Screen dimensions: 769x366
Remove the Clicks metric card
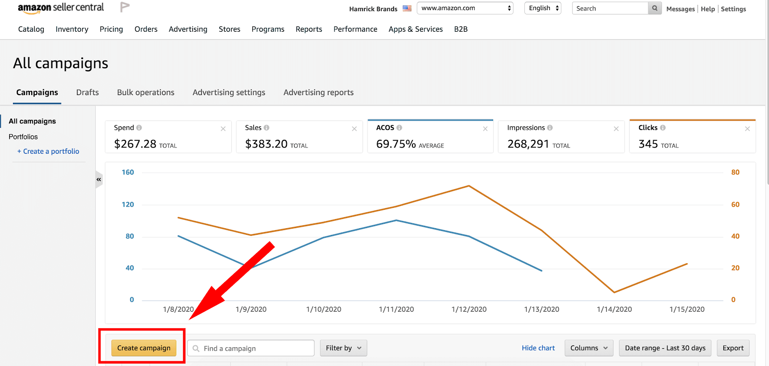coord(747,129)
